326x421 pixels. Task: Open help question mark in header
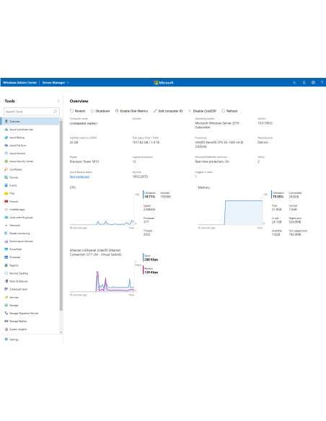(x=322, y=83)
